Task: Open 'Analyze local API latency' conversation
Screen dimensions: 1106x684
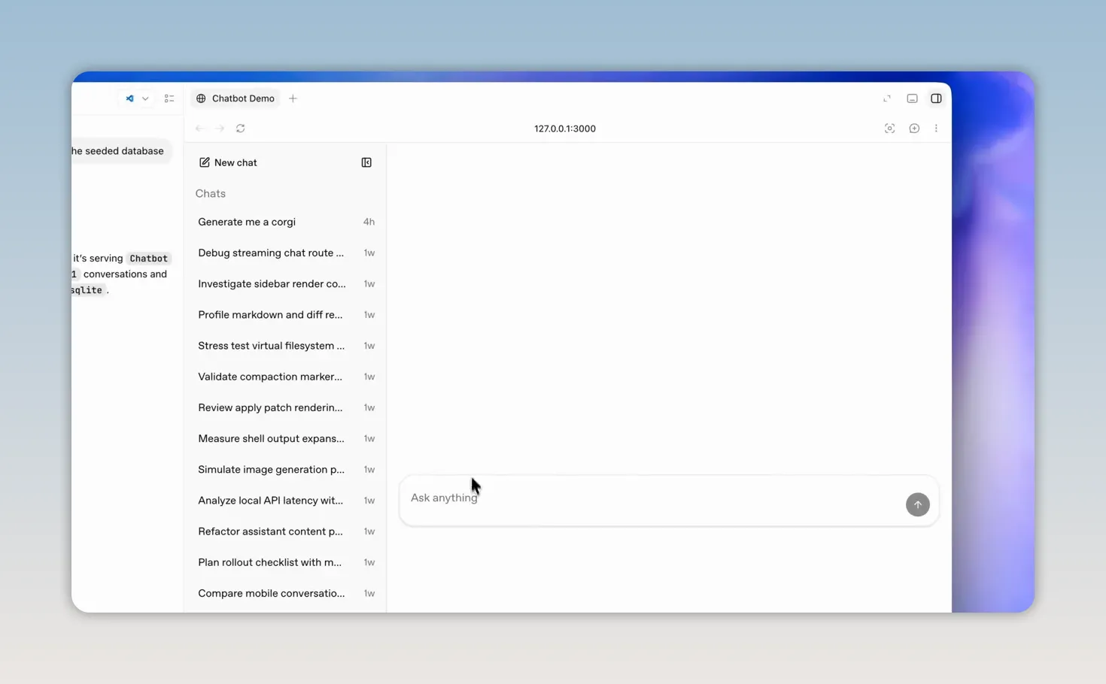Action: pos(286,500)
